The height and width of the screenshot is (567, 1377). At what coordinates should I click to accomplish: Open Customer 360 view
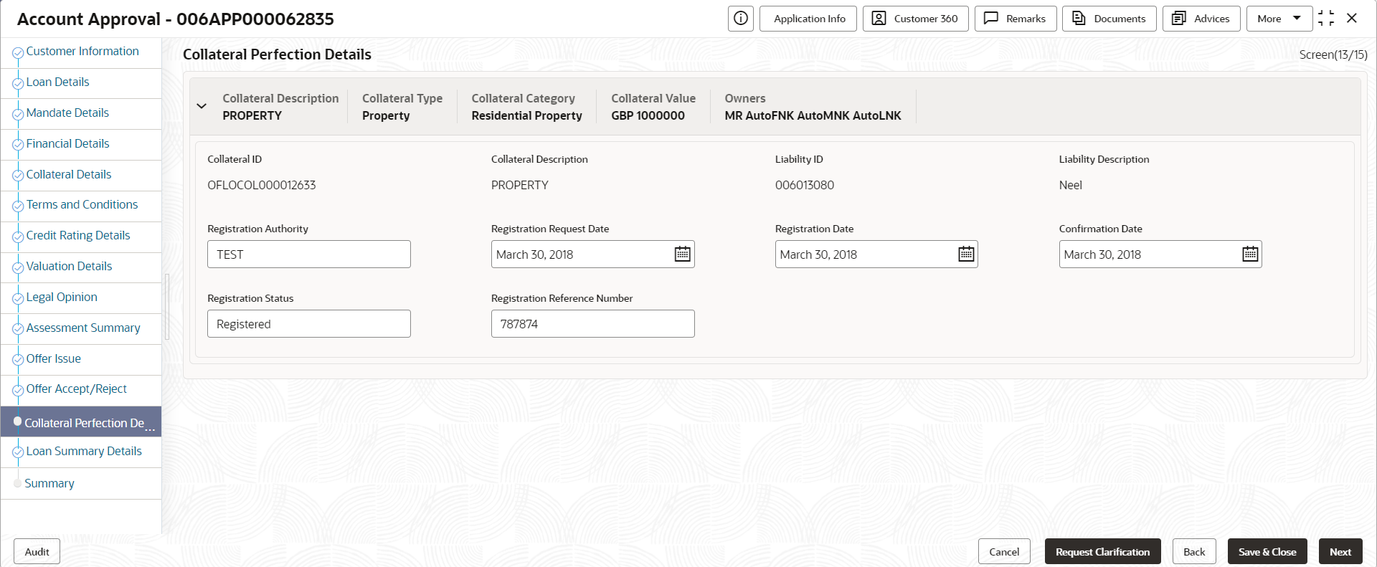(x=915, y=19)
